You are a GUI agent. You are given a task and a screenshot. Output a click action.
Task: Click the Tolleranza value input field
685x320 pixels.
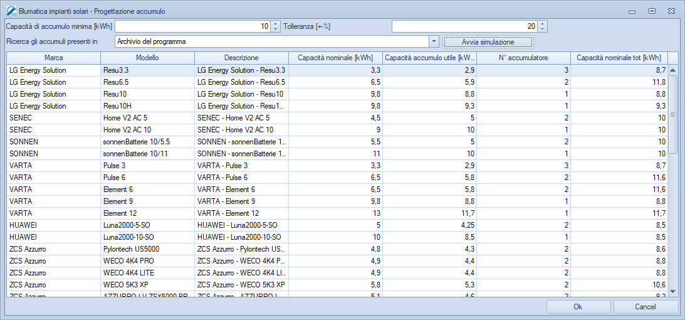[465, 26]
